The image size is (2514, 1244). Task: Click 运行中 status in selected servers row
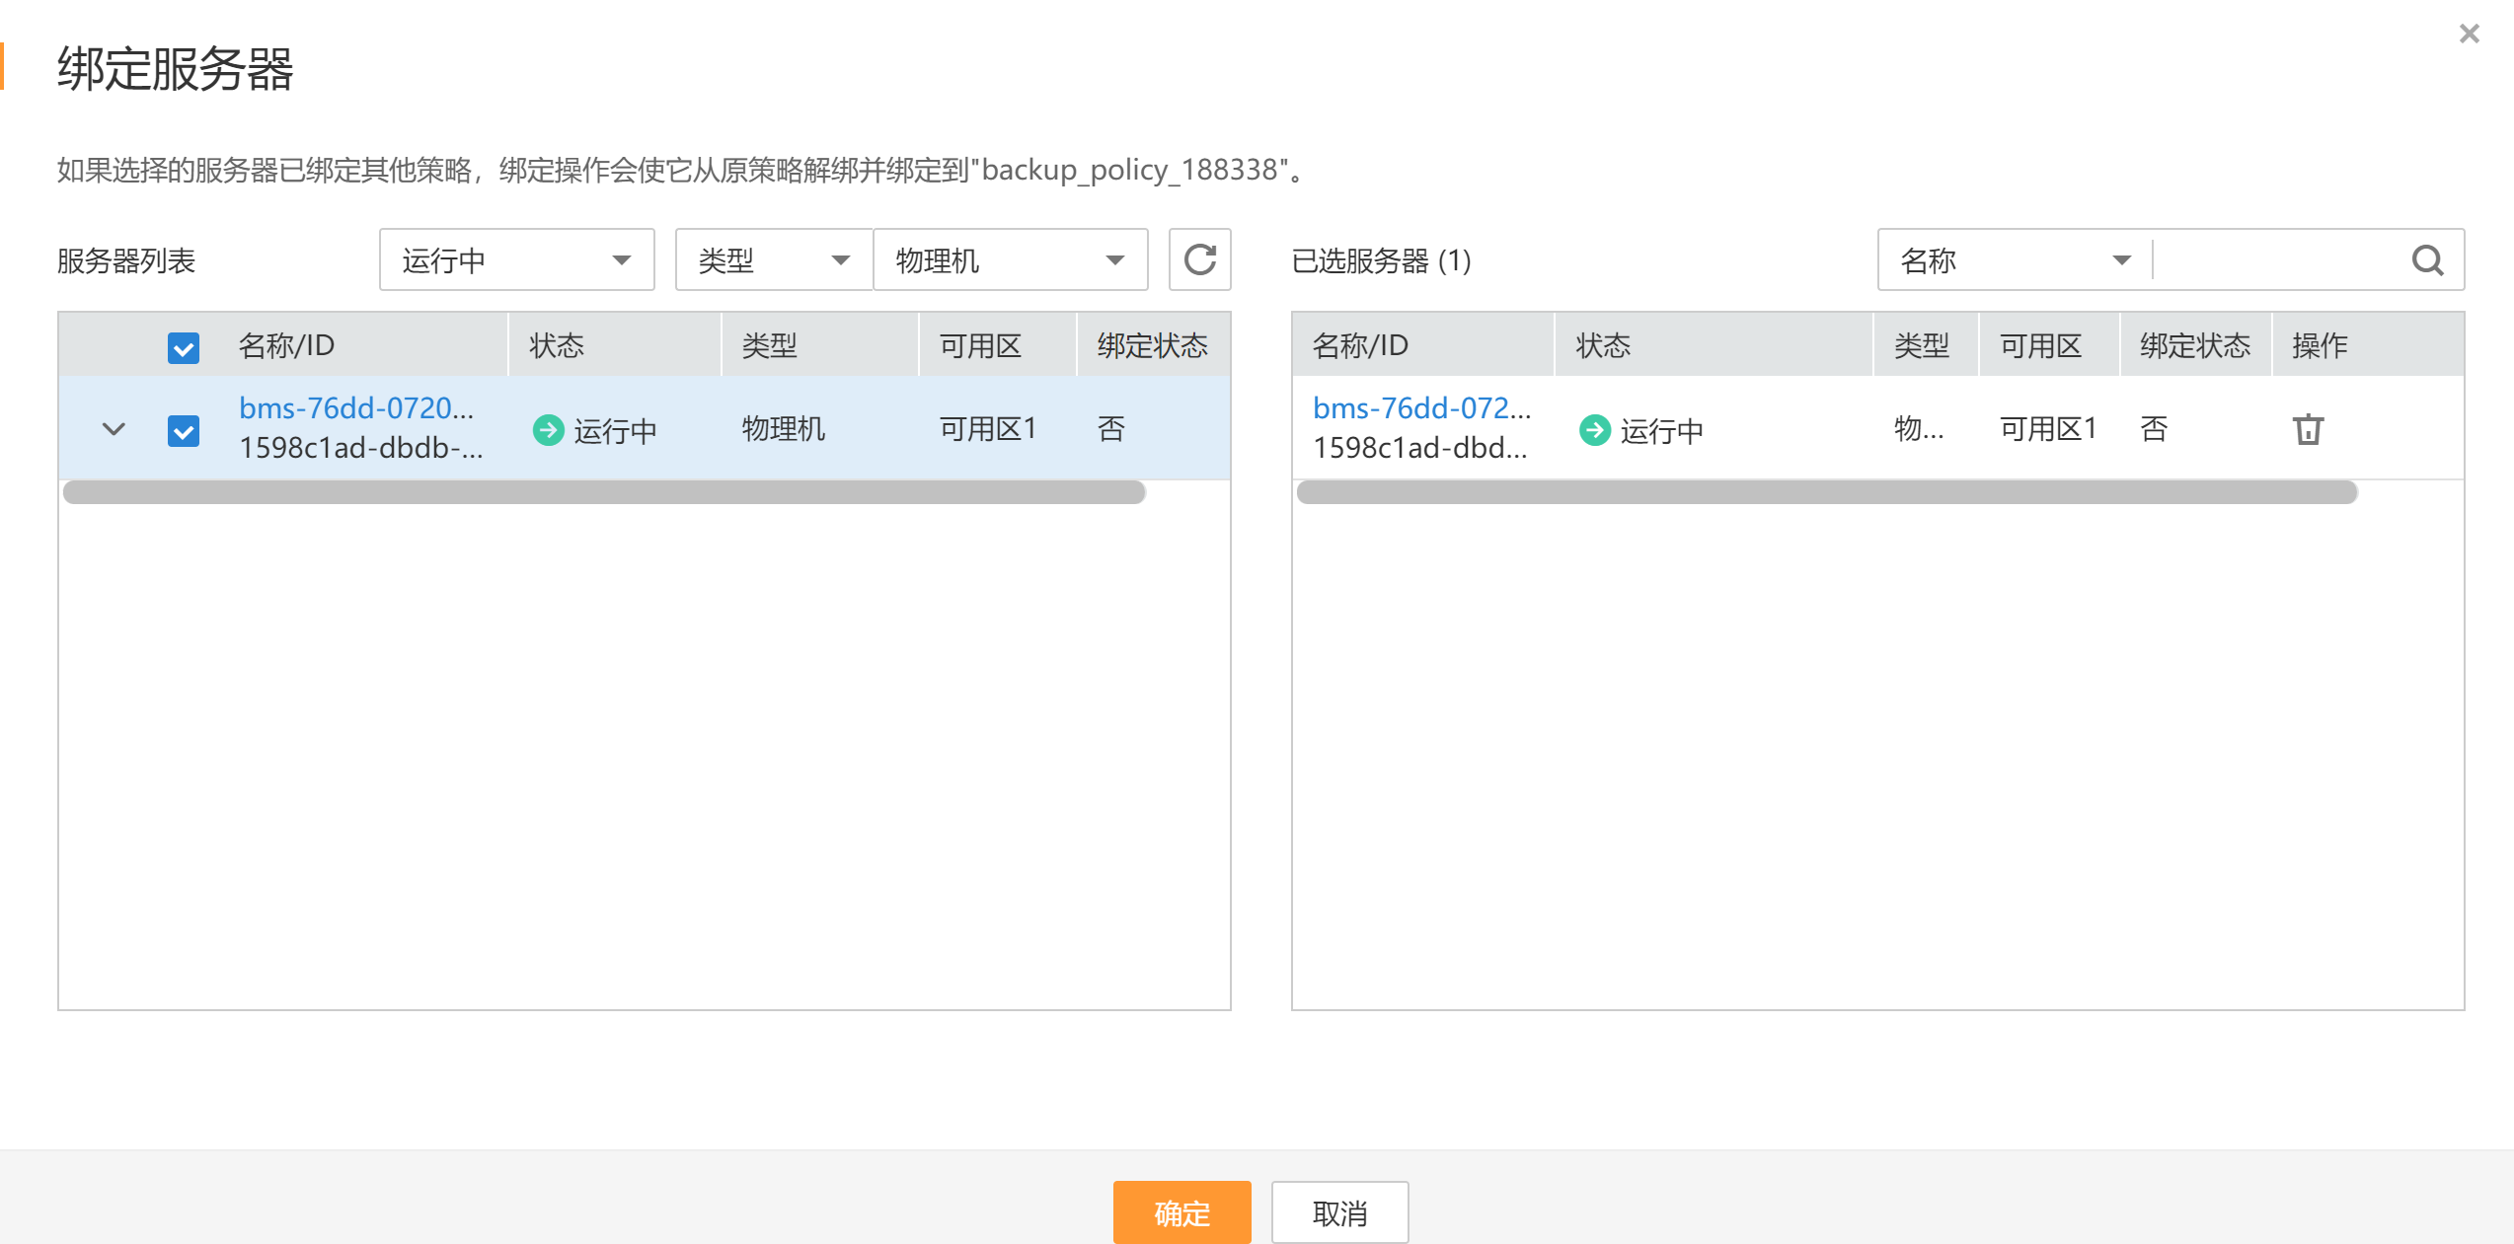coord(1641,430)
